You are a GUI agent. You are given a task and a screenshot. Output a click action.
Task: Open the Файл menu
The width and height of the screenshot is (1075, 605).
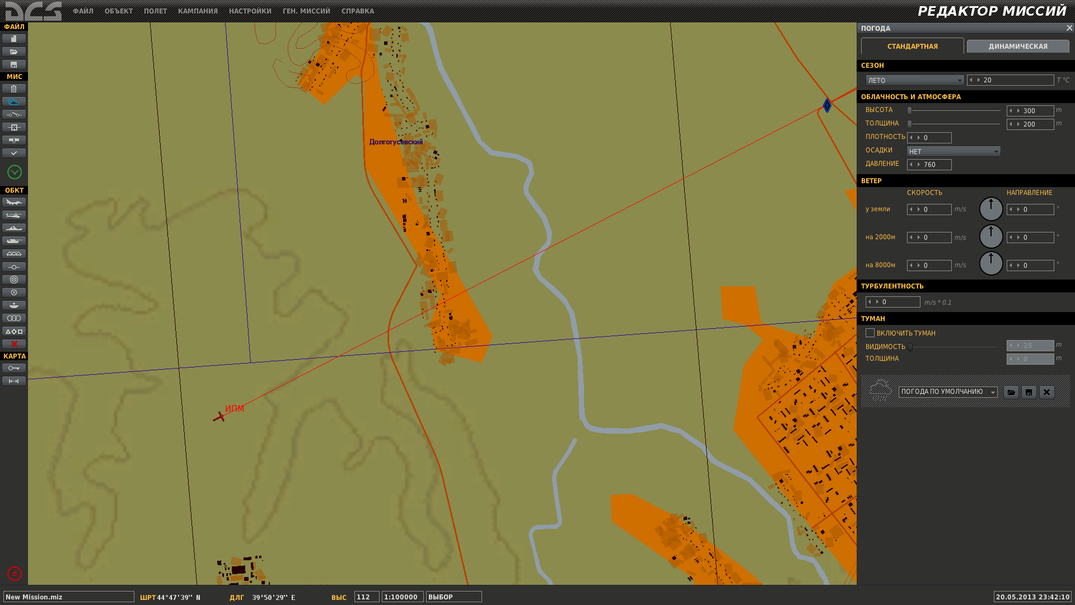83,11
